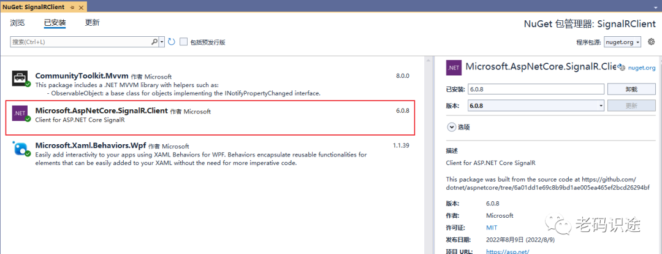Open the MIT license link
This screenshot has height=254, width=662.
pyautogui.click(x=492, y=228)
